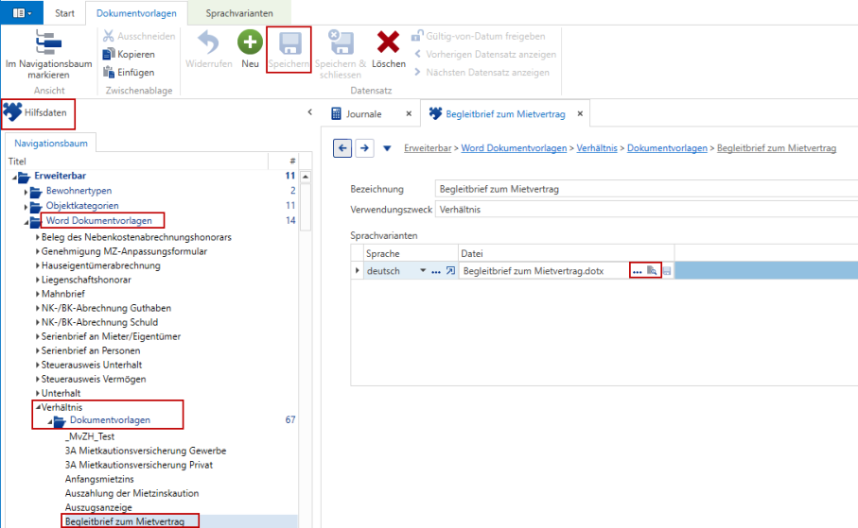
Task: Select Word Dokumentvorlagen in the tree
Action: (99, 220)
